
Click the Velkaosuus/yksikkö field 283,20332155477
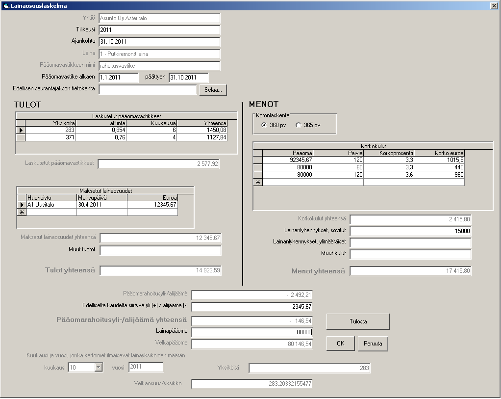[252, 384]
